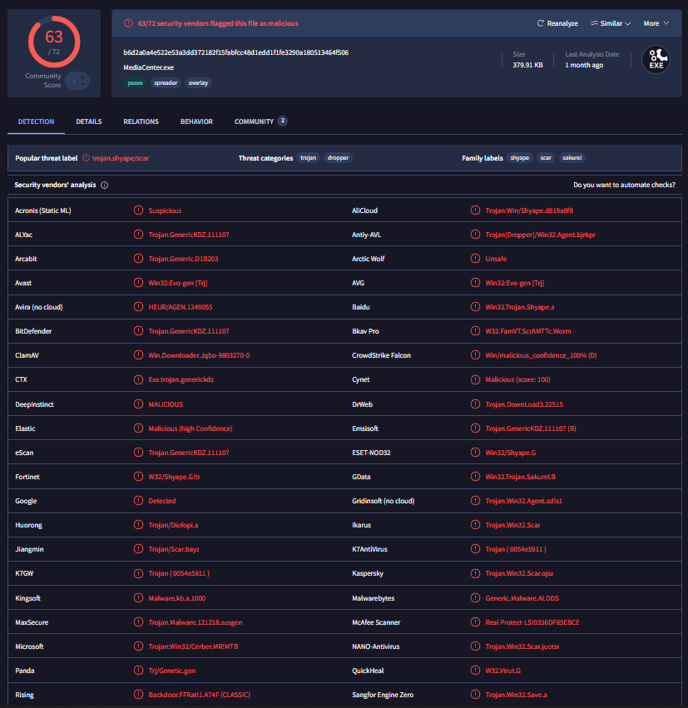
Task: Click the MediaCenter.exe file name
Action: (x=149, y=67)
